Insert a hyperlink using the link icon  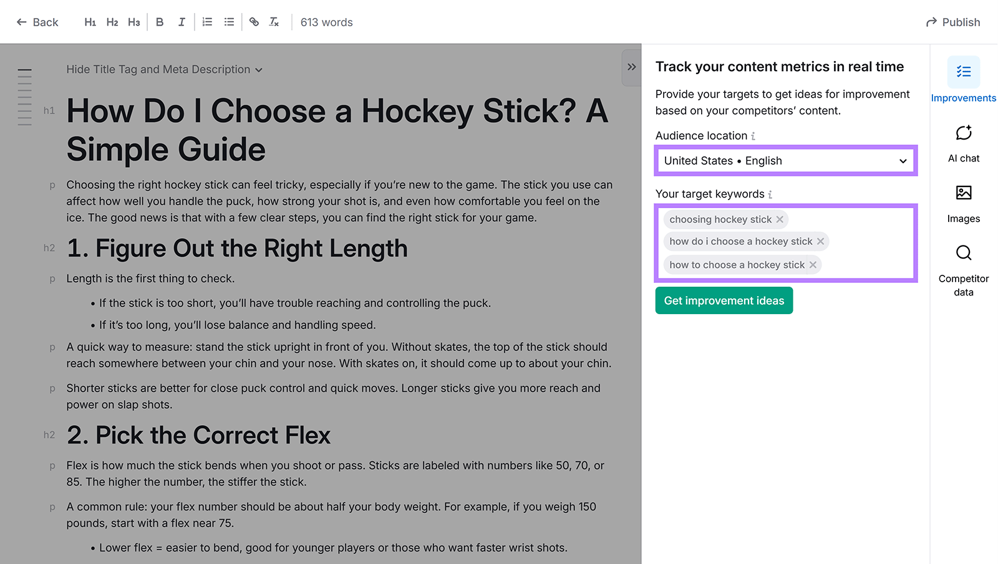click(254, 21)
